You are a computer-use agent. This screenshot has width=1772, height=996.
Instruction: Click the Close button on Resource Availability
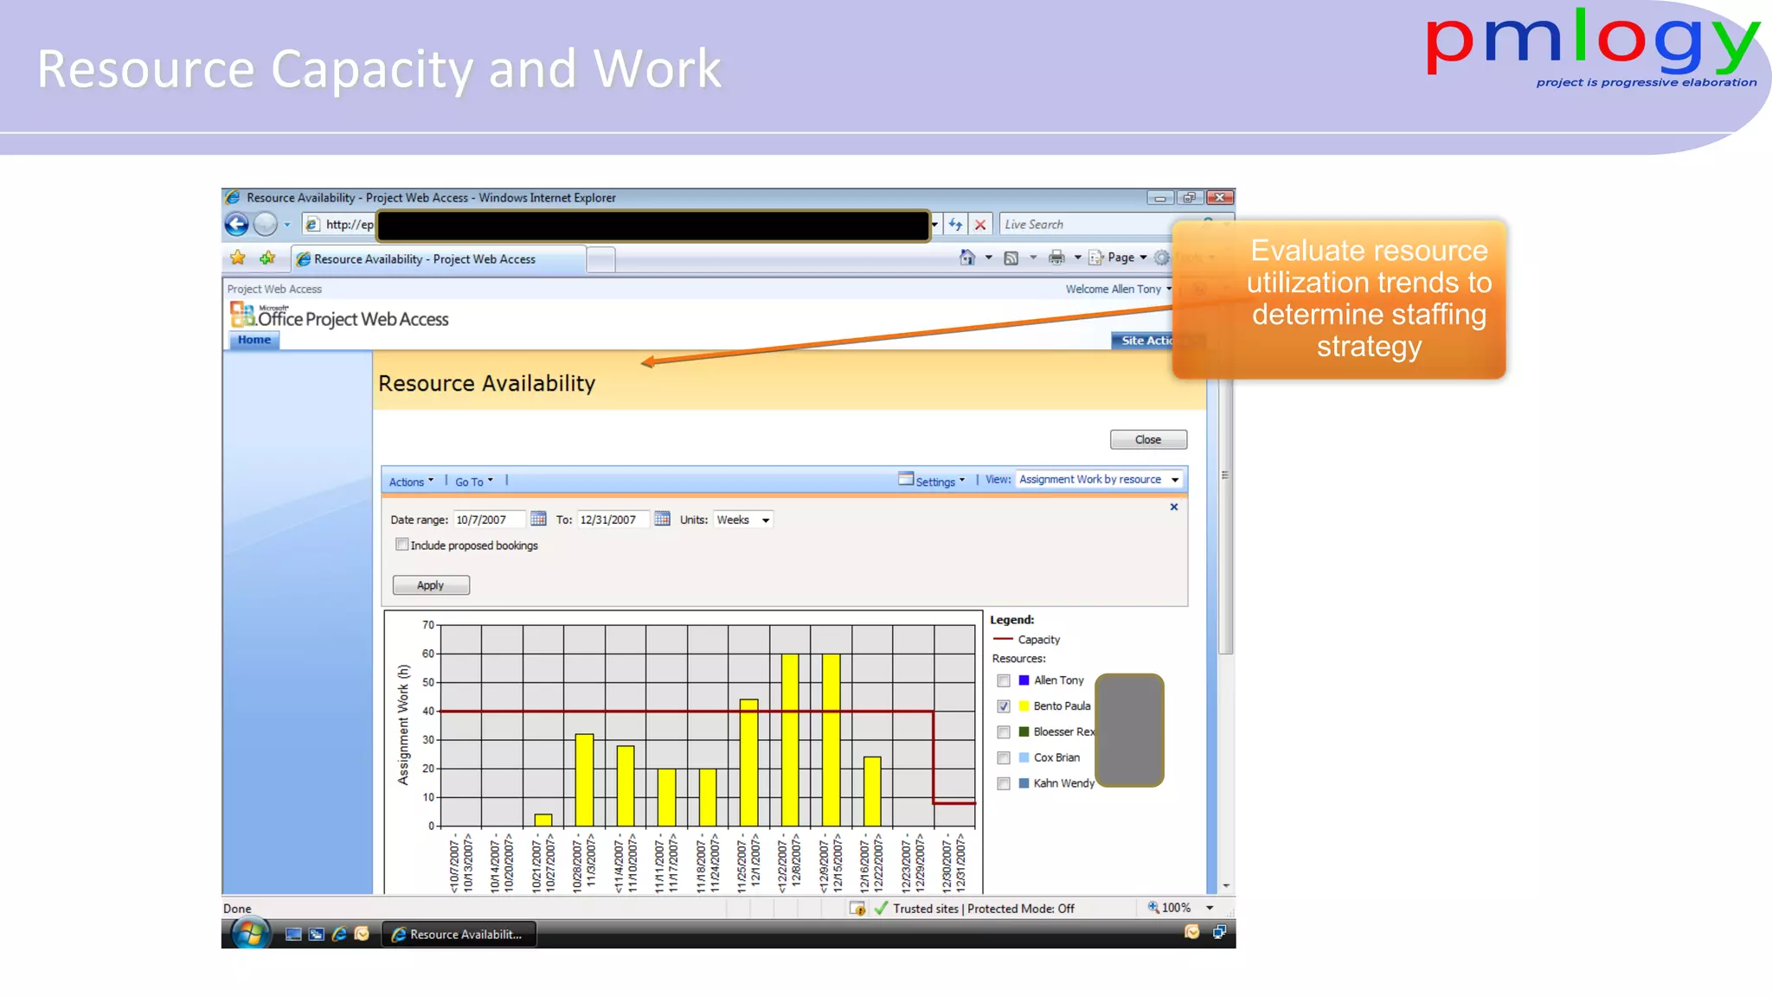[1148, 439]
